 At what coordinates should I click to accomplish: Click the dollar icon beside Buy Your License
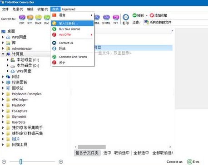coord(54,29)
